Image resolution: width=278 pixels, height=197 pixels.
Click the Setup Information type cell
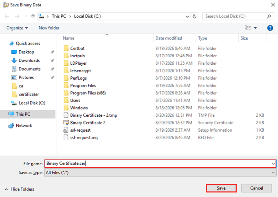(x=215, y=130)
